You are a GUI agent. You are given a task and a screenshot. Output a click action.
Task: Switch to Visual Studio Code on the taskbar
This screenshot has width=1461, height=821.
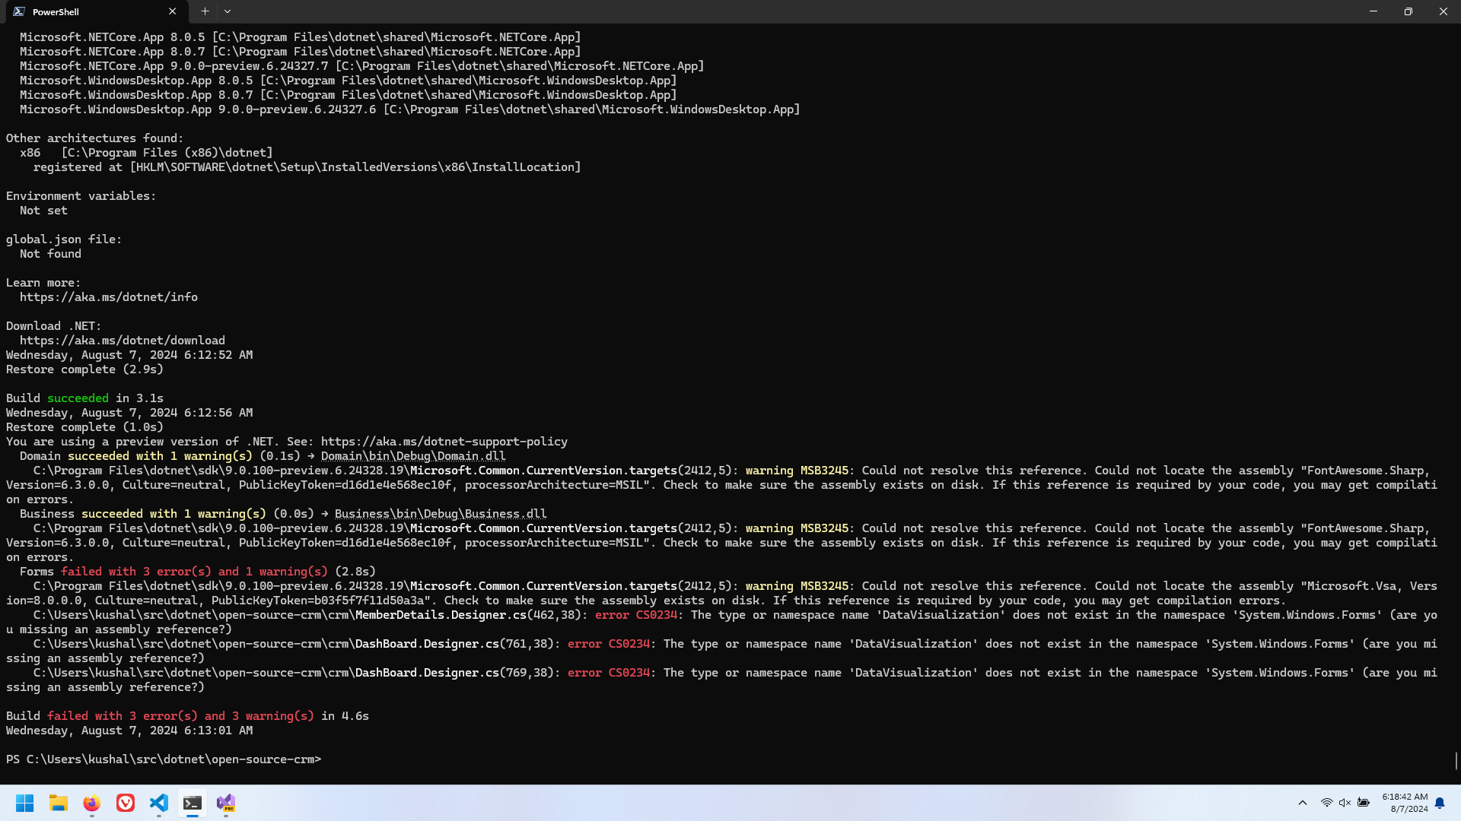pyautogui.click(x=159, y=803)
